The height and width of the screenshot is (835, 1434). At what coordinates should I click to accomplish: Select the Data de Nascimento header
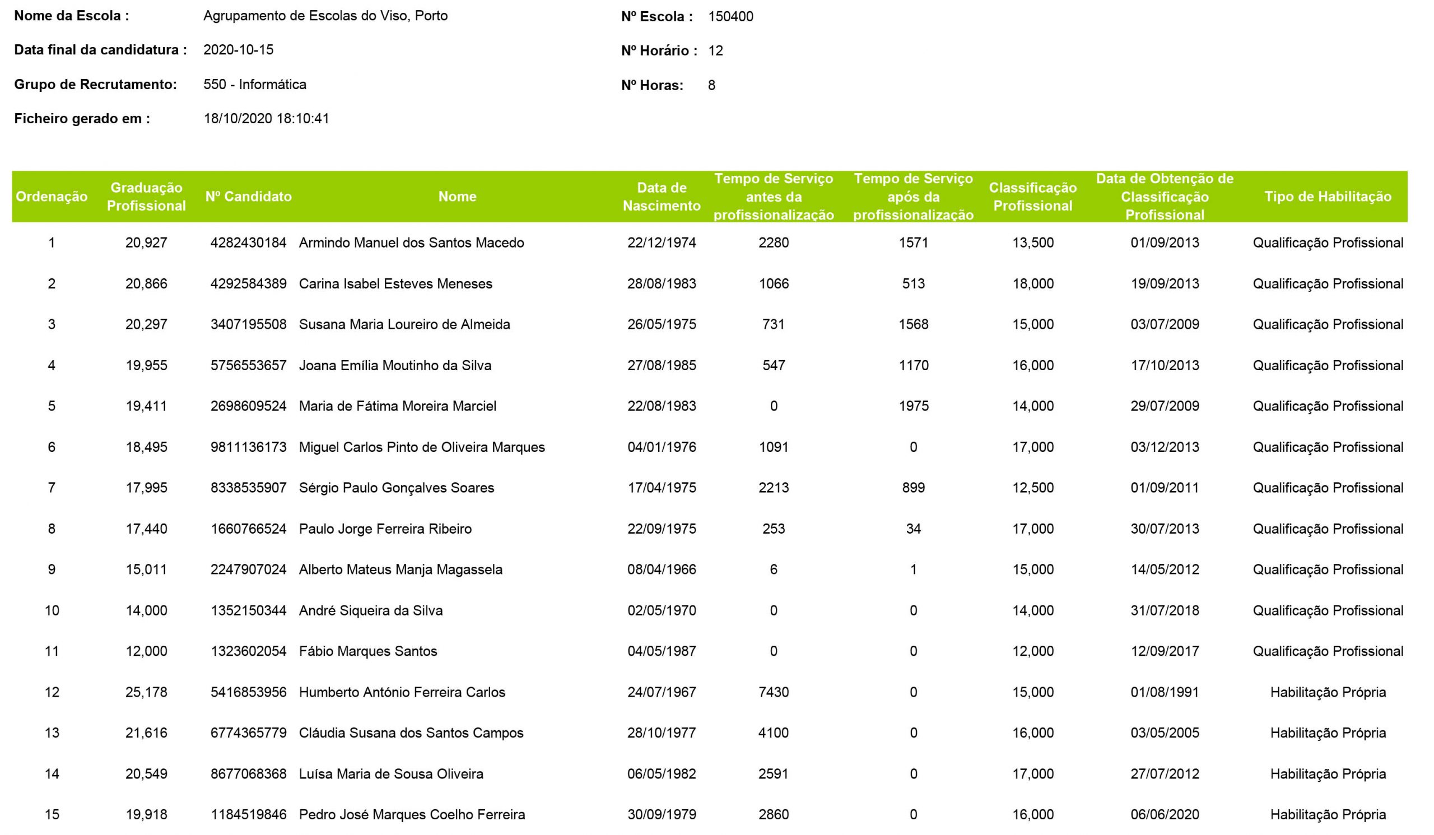point(661,197)
